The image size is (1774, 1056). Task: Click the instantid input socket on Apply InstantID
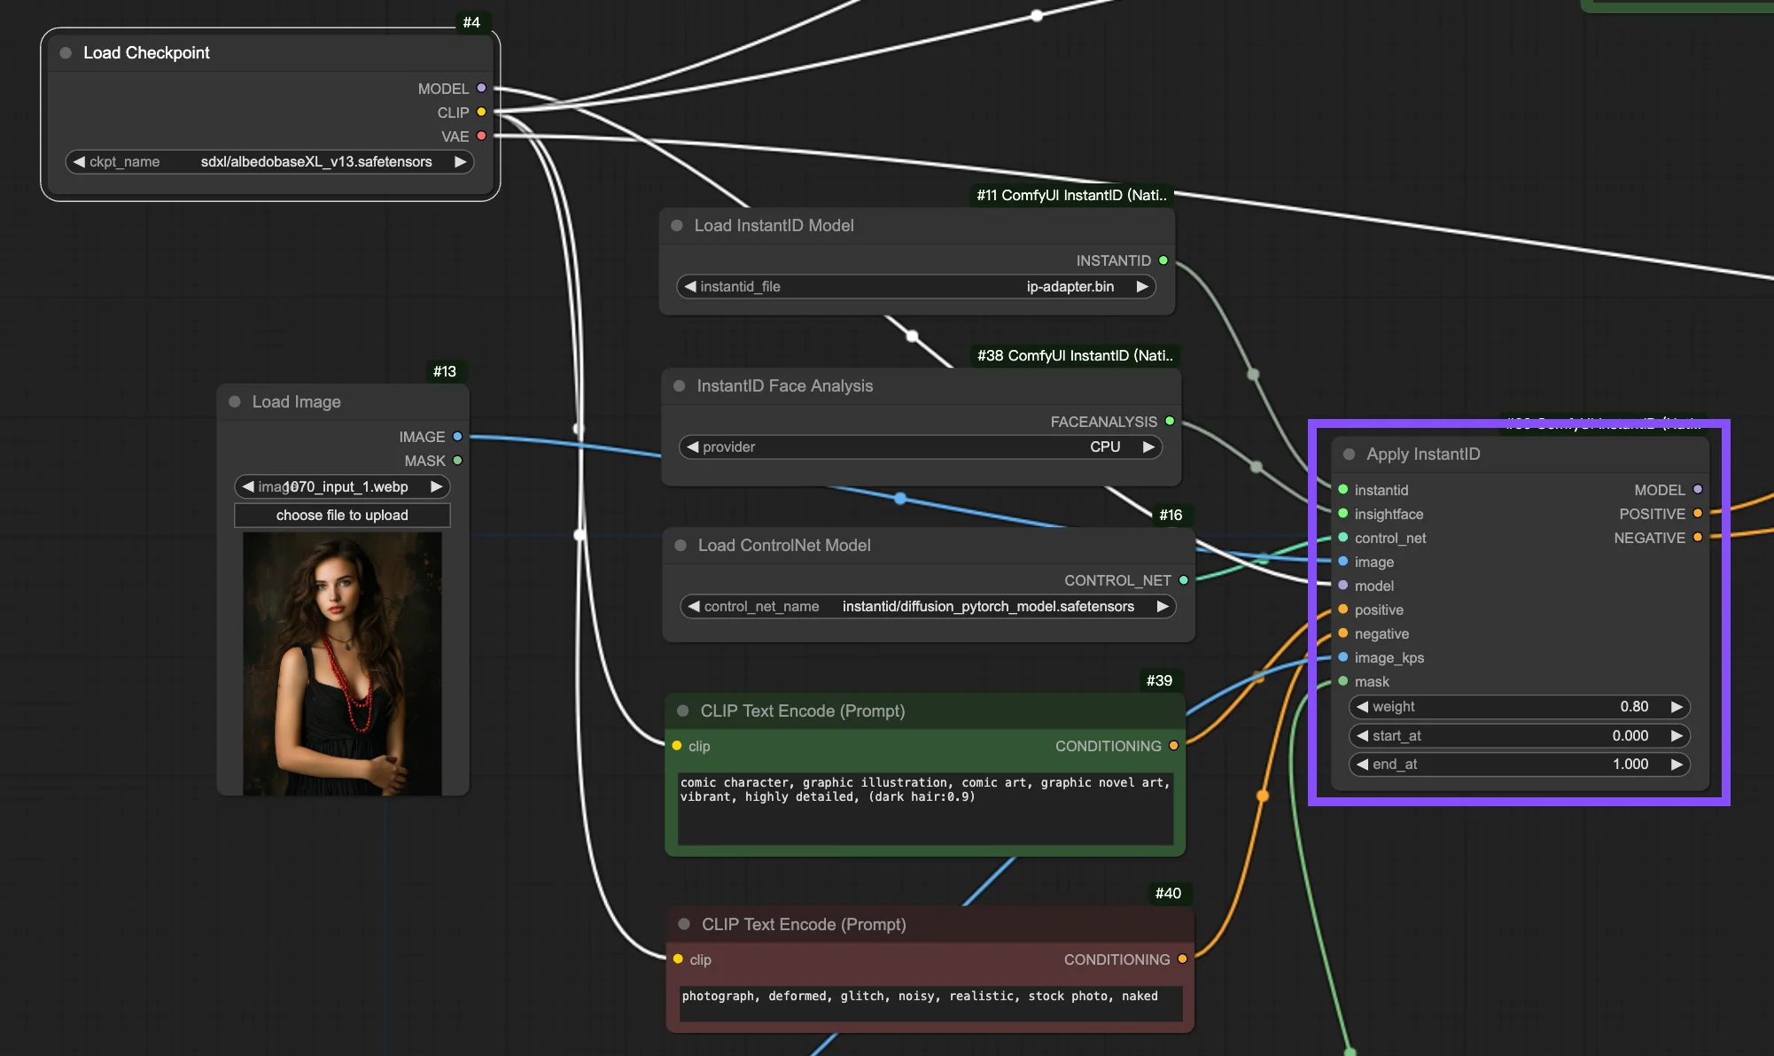coord(1343,490)
